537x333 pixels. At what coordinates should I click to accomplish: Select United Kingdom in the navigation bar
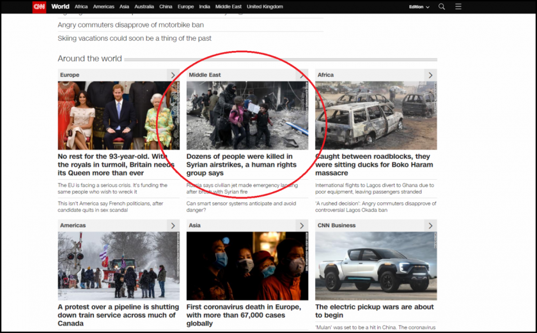(265, 6)
